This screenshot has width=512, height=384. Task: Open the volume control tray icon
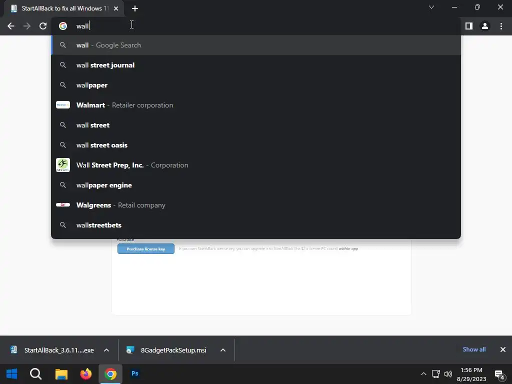[448, 374]
